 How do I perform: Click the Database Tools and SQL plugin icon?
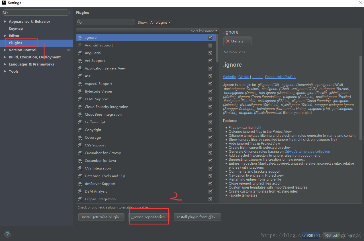[80, 176]
